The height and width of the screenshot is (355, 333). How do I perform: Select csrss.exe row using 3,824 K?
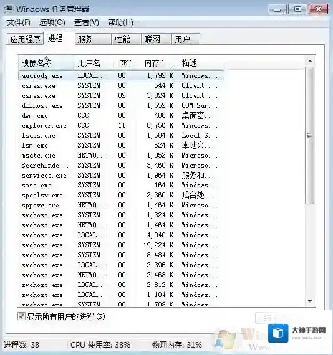click(121, 95)
